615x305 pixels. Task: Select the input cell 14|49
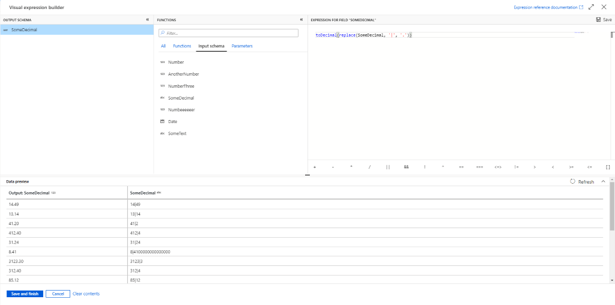366,204
